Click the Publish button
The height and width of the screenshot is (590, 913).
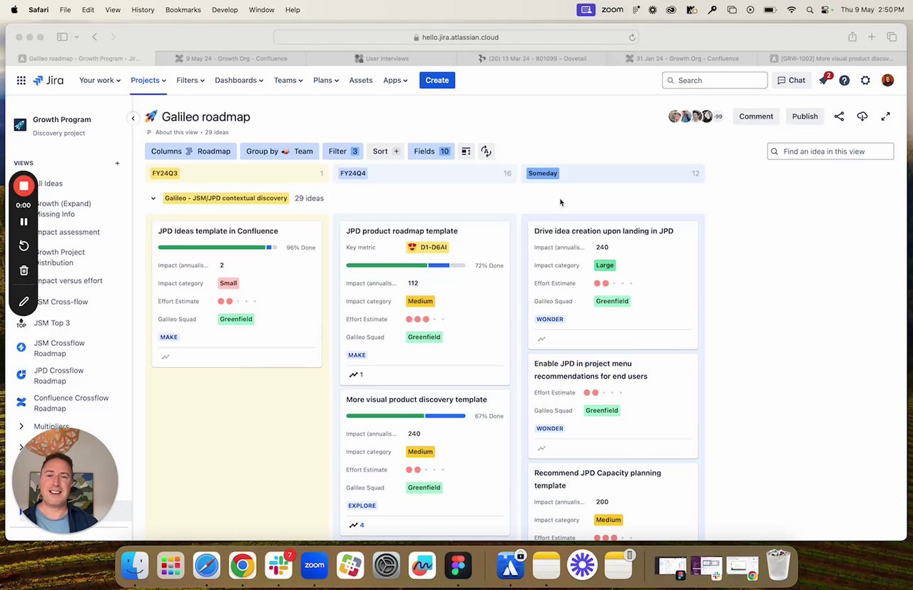(x=805, y=116)
